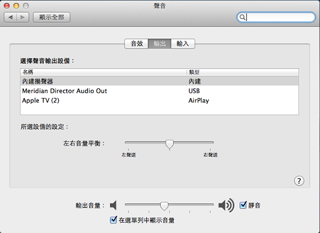Open help with the question mark button

[299, 181]
